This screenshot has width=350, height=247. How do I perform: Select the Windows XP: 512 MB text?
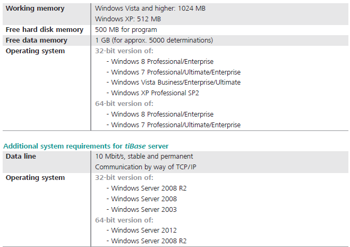point(128,19)
